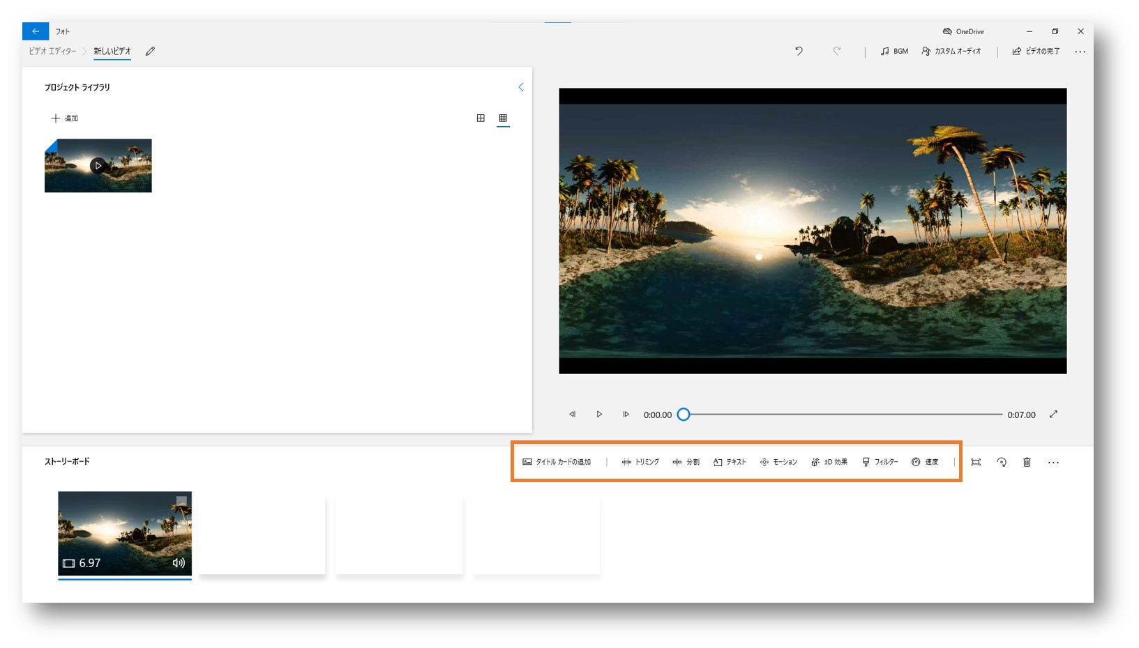This screenshot has width=1139, height=648.
Task: Expand the preview to full screen
Action: (x=1053, y=415)
